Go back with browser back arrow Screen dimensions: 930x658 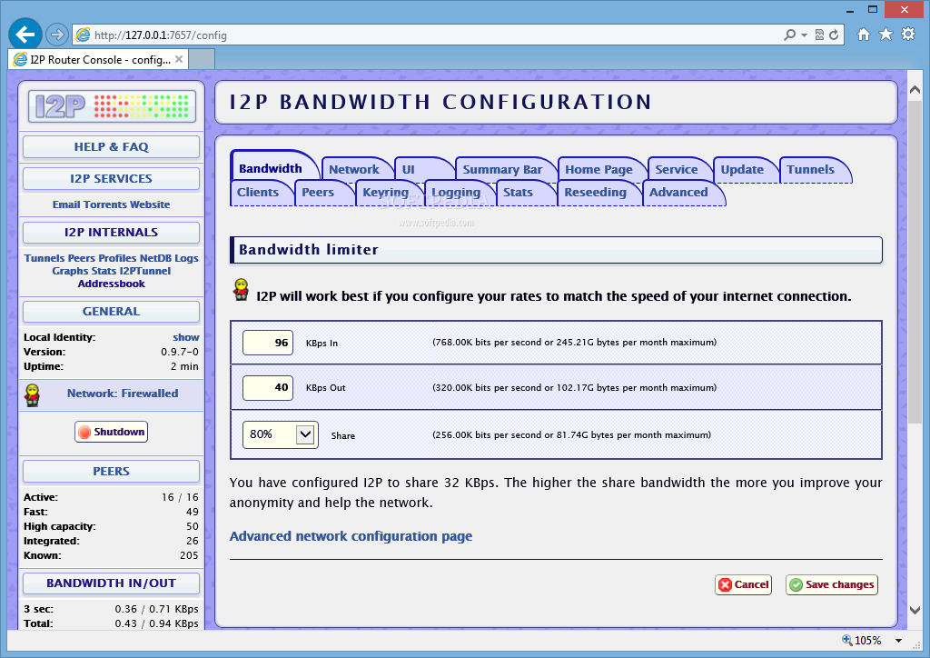[x=25, y=35]
